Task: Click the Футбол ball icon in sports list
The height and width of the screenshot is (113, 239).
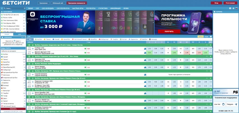Action: [x=2, y=54]
